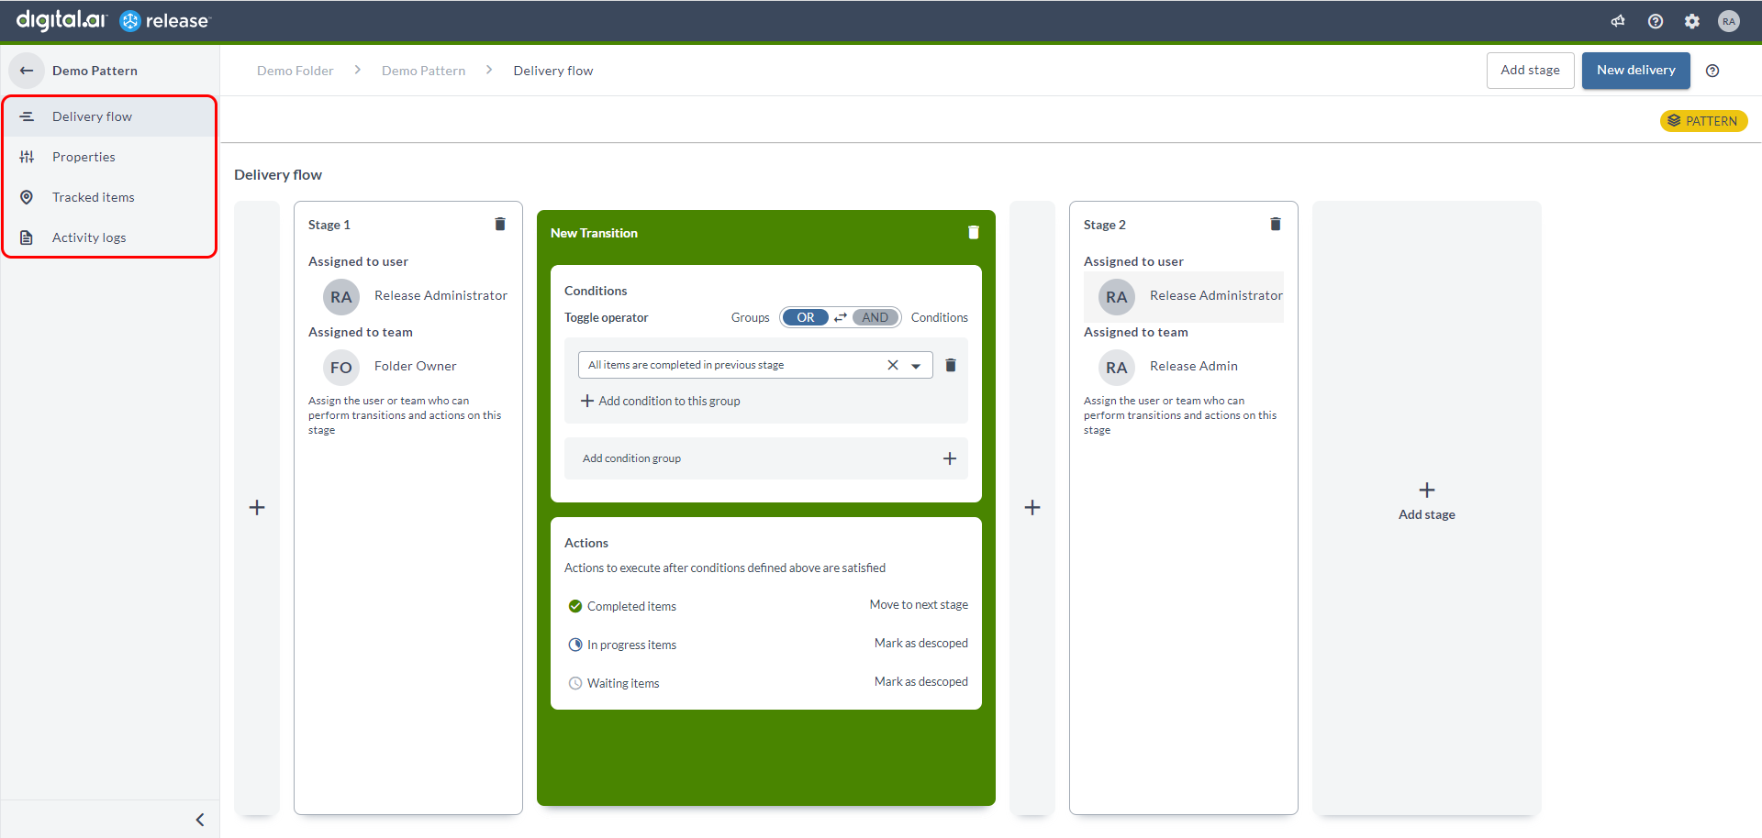Click the Delivery flow sidebar icon
The height and width of the screenshot is (838, 1762).
coord(27,116)
